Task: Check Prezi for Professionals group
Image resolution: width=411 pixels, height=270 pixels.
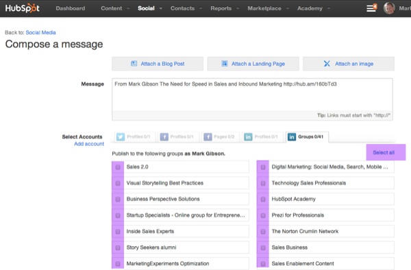Action: pos(263,215)
